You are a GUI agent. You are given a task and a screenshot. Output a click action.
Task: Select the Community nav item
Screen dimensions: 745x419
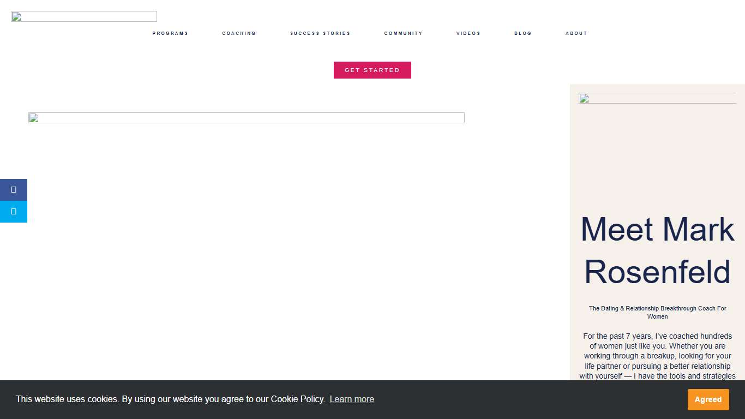pos(403,33)
